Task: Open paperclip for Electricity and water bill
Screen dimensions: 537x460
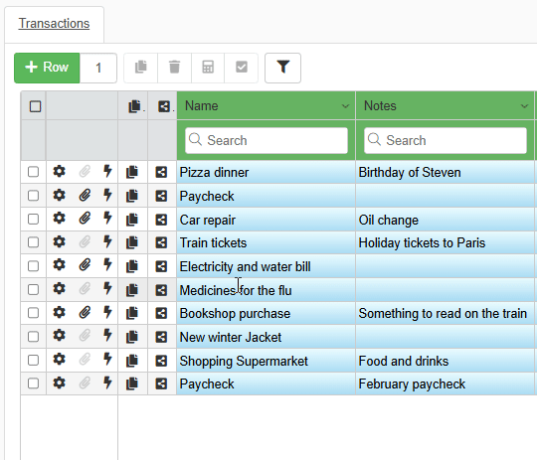Action: tap(85, 265)
